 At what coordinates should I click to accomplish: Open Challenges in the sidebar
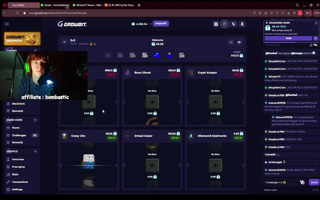coord(19,135)
